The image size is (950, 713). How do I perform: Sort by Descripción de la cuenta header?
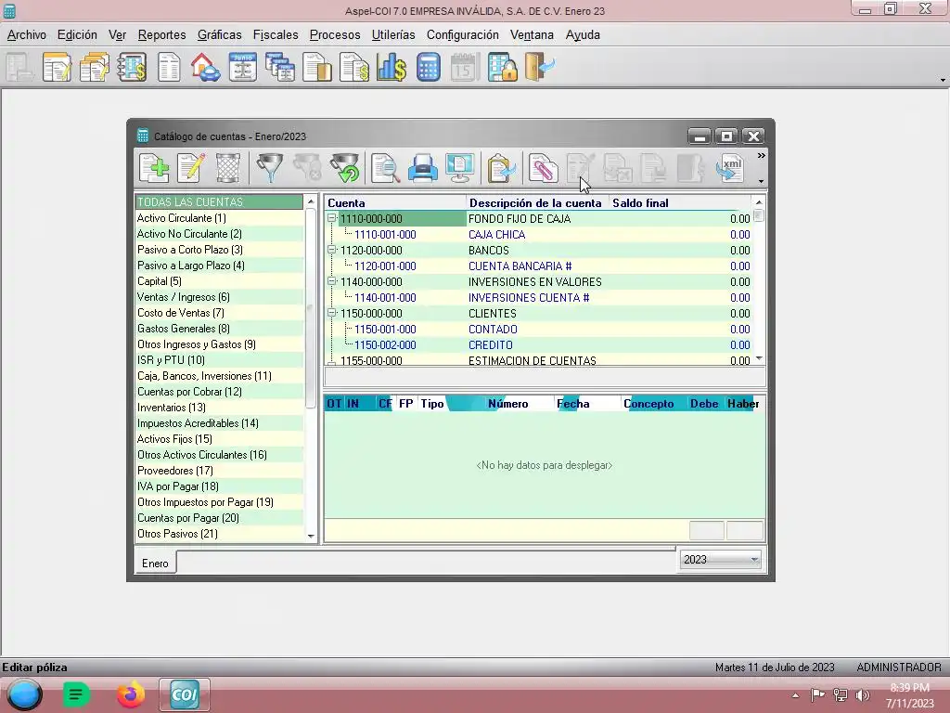click(x=537, y=203)
